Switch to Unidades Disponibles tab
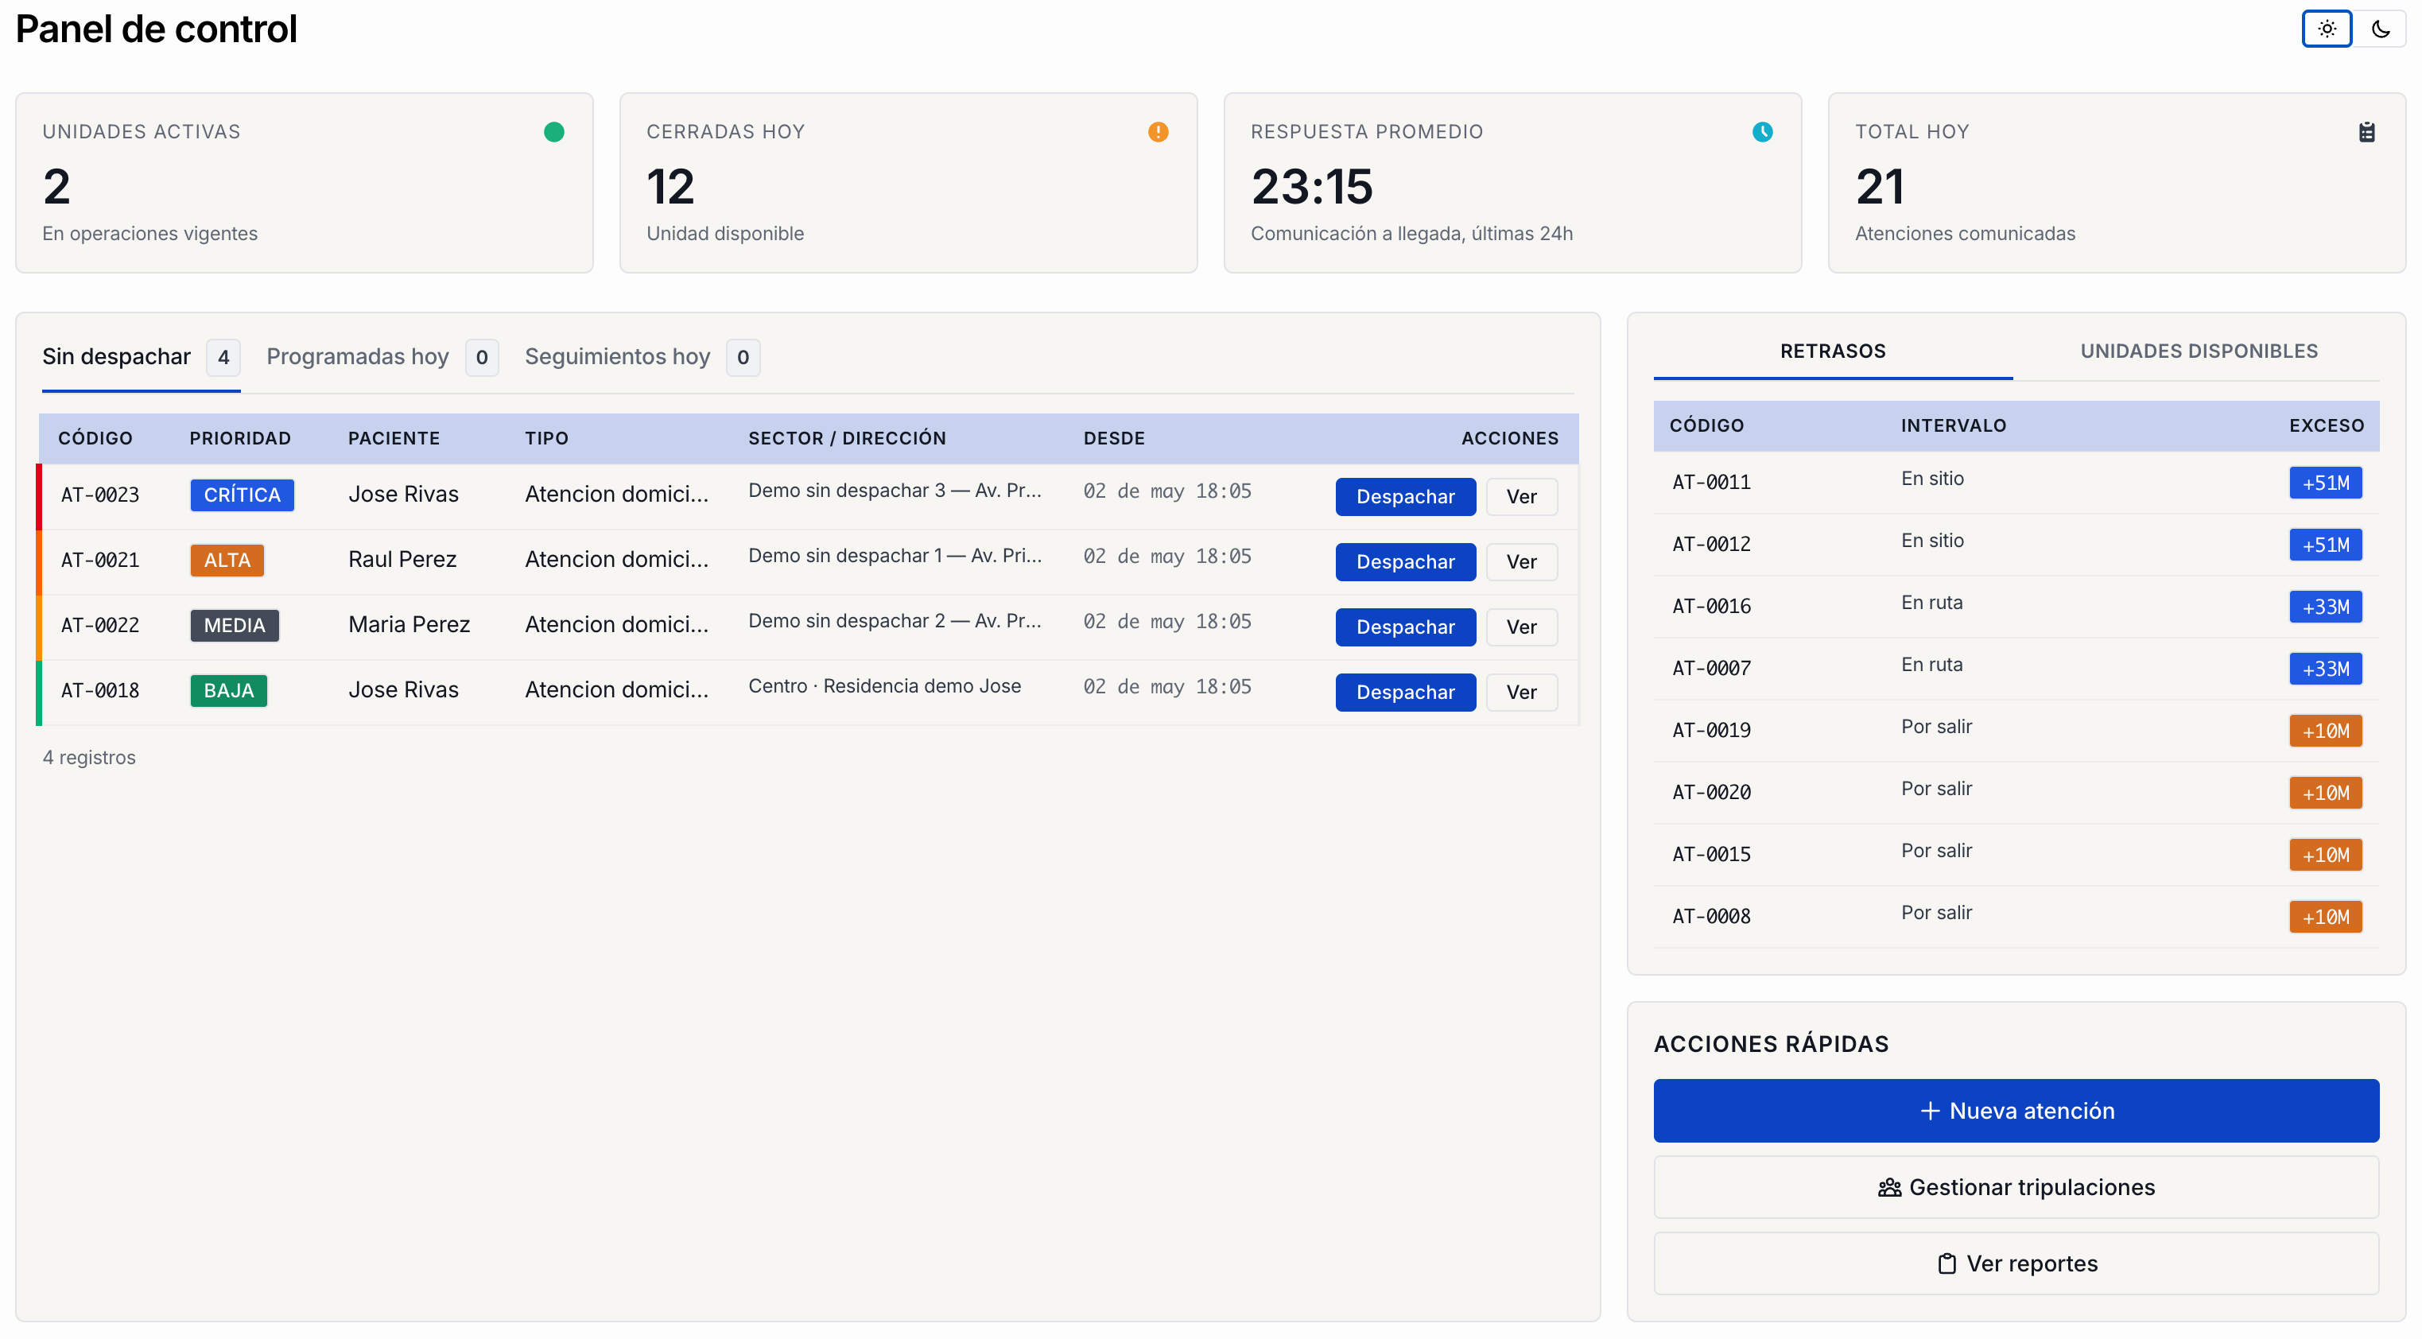The height and width of the screenshot is (1339, 2422). (2199, 351)
